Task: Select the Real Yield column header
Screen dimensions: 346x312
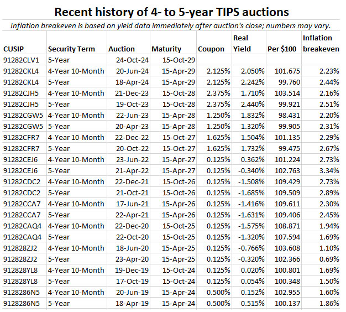Action: (x=243, y=44)
